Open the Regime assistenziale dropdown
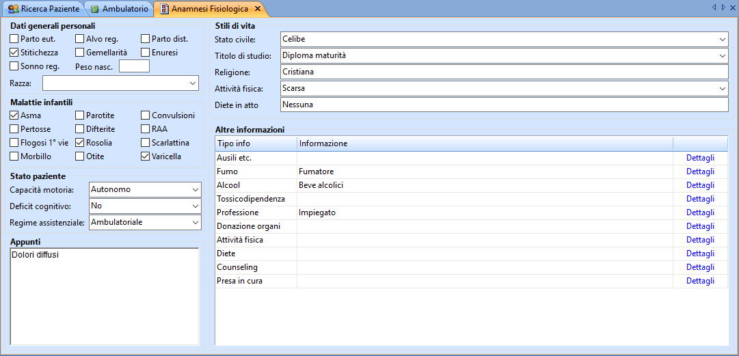The width and height of the screenshot is (739, 356). (x=196, y=222)
